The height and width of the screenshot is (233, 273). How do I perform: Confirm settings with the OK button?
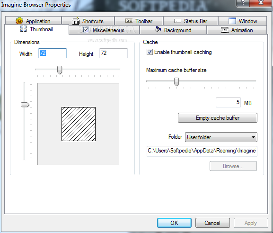pos(174,223)
